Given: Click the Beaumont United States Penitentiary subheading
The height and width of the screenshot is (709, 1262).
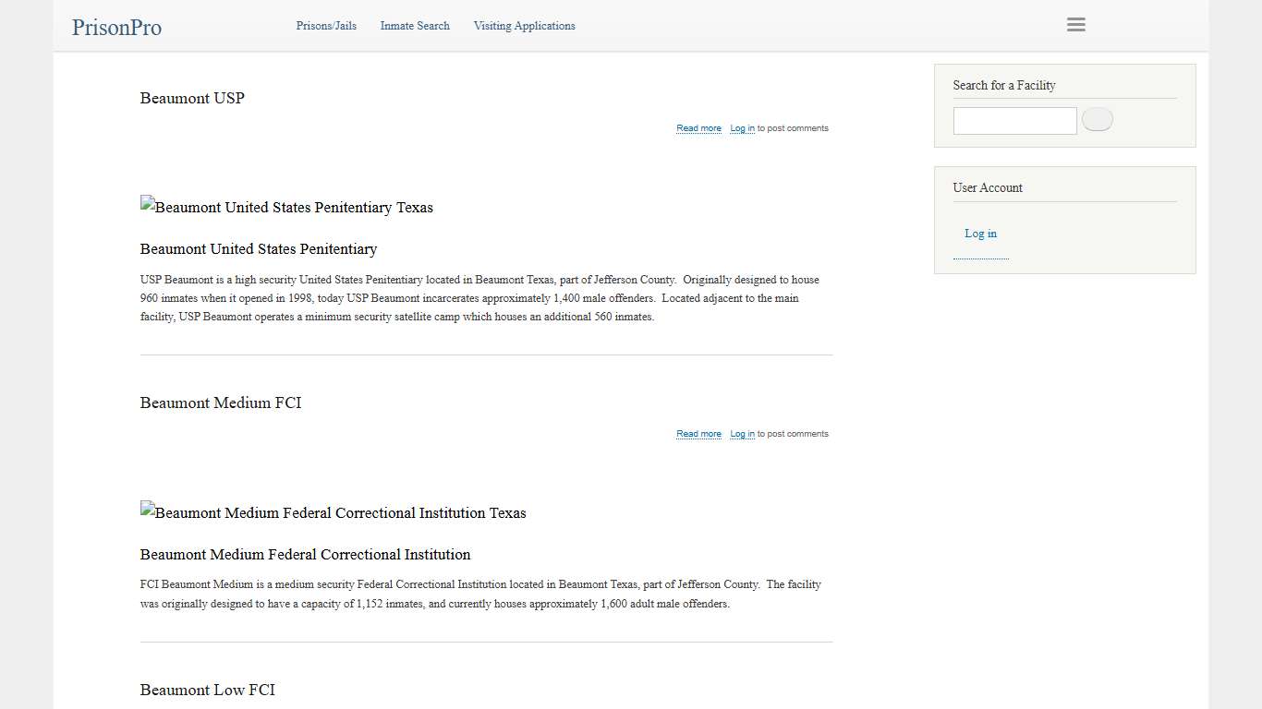Looking at the screenshot, I should [x=259, y=249].
